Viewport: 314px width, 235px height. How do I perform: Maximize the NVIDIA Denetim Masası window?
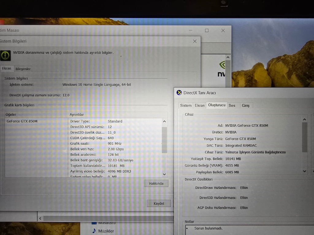tap(207, 30)
